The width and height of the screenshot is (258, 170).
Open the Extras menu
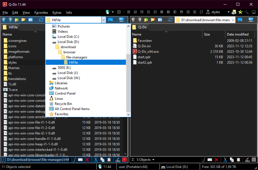57,13
